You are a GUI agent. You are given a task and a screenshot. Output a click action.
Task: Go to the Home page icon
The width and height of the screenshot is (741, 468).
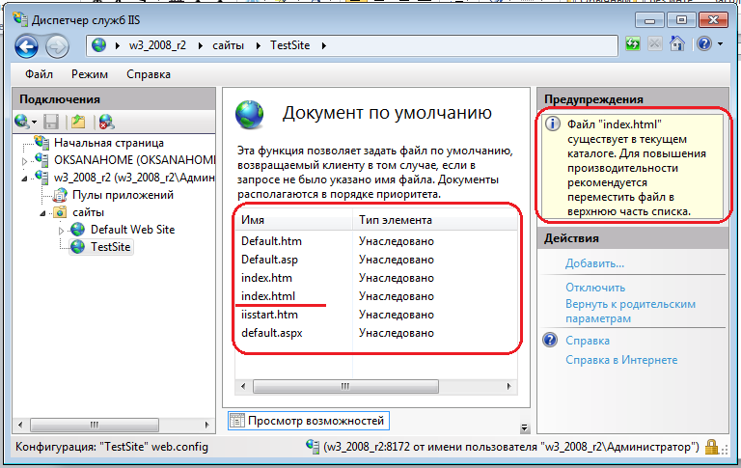click(676, 44)
